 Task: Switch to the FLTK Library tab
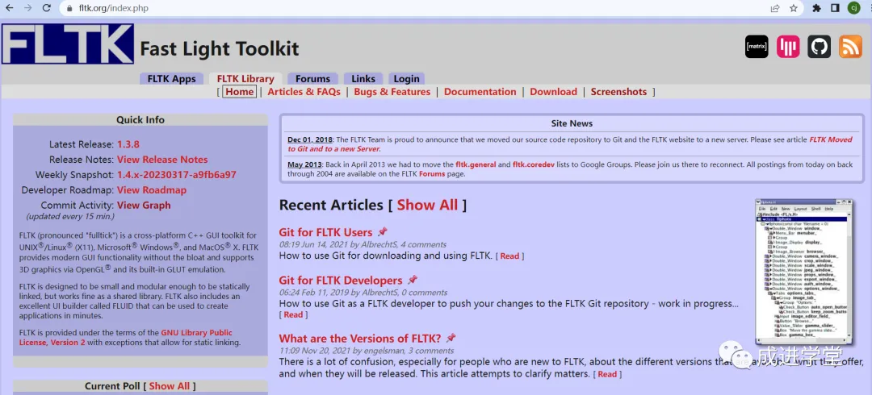coord(245,79)
